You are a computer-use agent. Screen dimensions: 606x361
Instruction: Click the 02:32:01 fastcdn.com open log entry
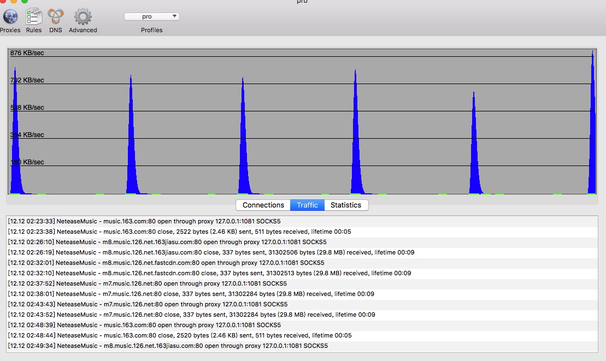pyautogui.click(x=166, y=263)
